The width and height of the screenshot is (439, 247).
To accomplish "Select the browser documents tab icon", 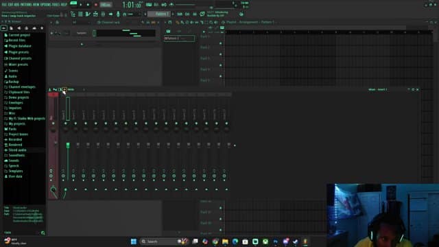I will point(11,28).
